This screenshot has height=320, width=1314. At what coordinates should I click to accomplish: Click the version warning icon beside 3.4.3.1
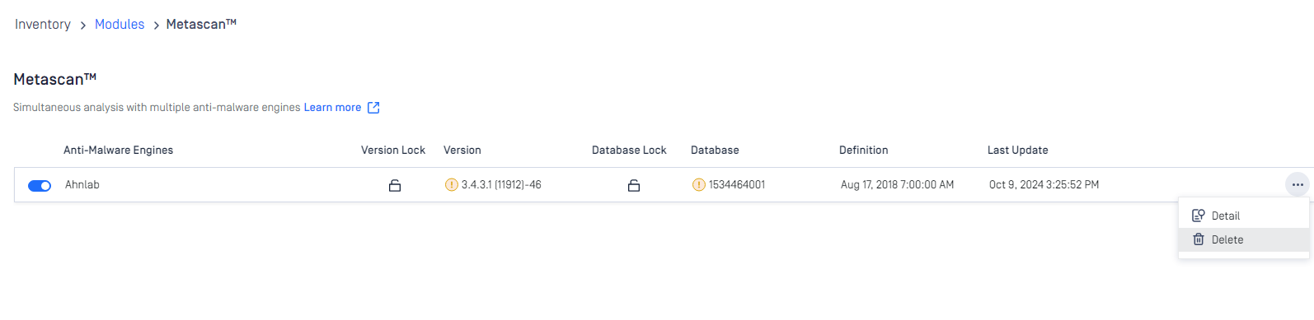coord(451,185)
